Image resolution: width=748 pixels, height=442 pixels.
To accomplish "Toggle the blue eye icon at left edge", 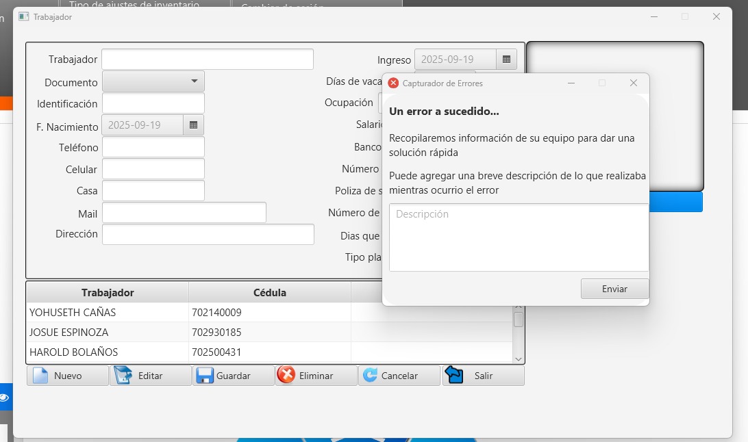I will coord(4,398).
